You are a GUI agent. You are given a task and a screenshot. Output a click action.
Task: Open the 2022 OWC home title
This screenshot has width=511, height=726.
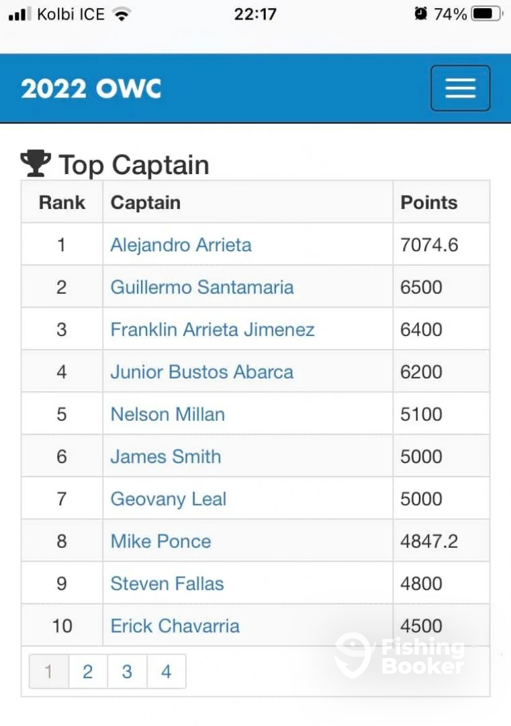[x=91, y=89]
